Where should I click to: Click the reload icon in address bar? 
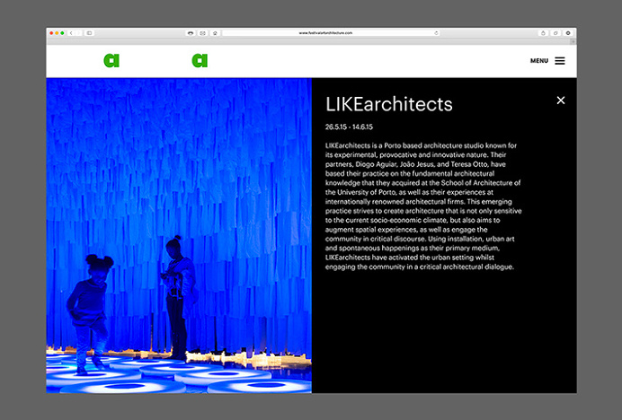coord(436,33)
